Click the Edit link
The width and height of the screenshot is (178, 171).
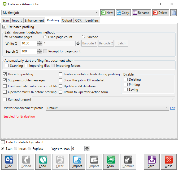pos(173,108)
